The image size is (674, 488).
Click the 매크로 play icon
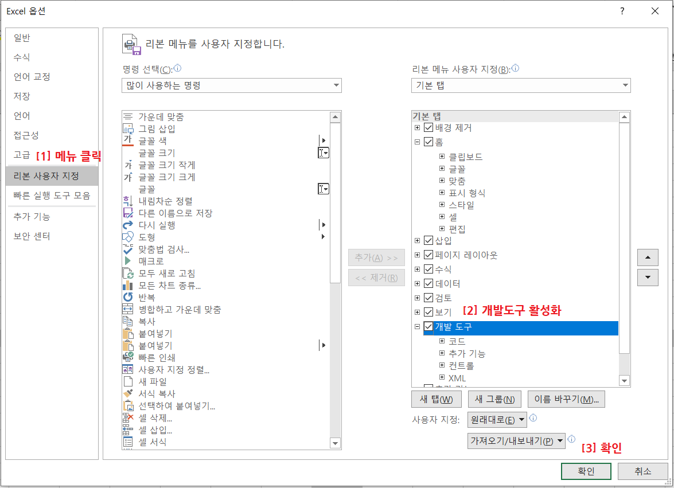click(128, 261)
